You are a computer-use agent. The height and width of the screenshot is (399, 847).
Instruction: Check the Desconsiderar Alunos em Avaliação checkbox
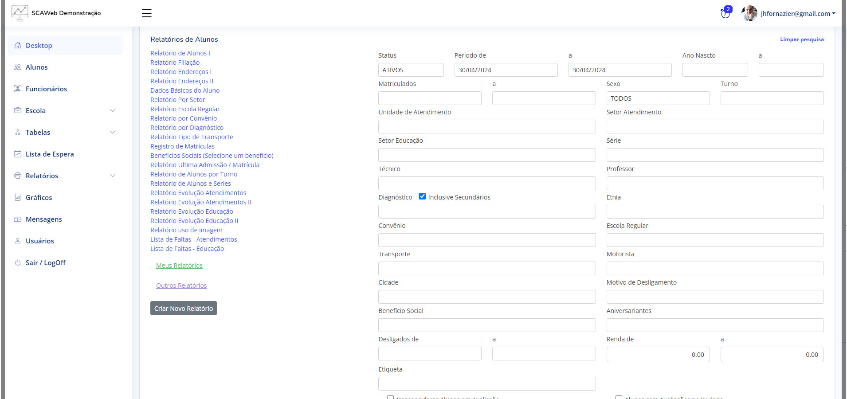[390, 397]
